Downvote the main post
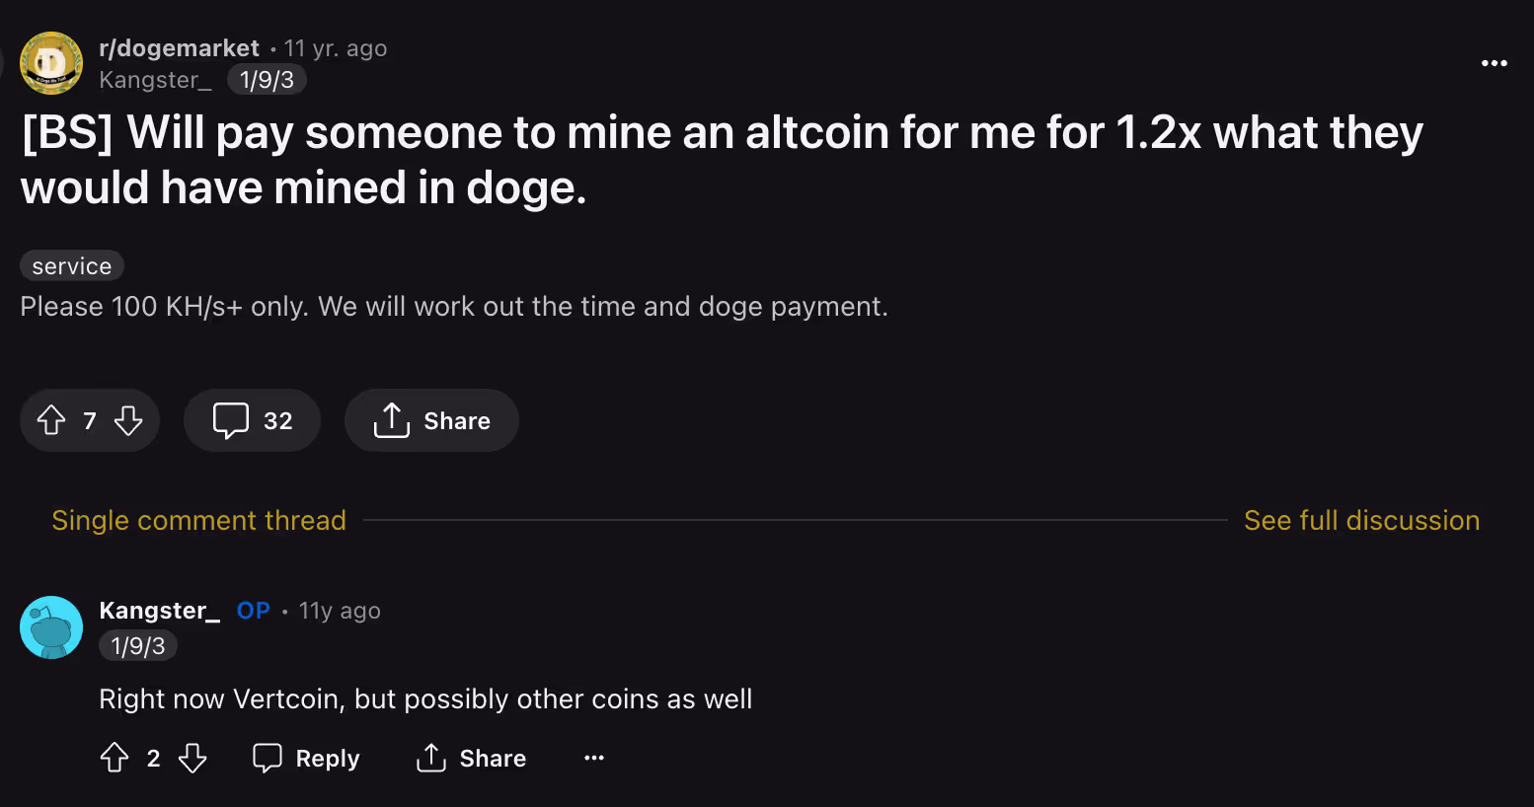Screen dimensions: 1534x807 [x=128, y=420]
